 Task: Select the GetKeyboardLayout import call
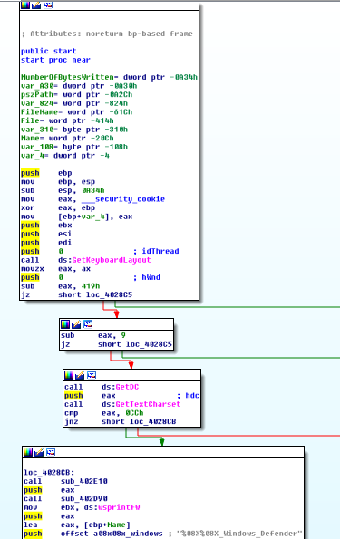point(112,260)
